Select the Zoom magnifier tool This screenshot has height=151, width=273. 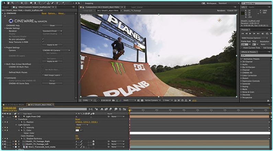point(13,3)
